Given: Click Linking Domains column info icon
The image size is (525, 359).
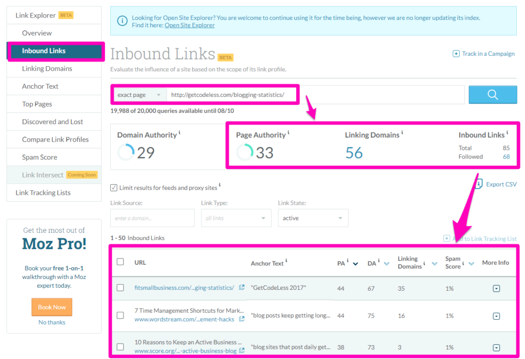Looking at the screenshot, I should coord(424,264).
